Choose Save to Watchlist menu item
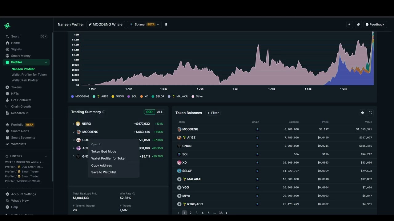The image size is (394, 221). [x=104, y=172]
